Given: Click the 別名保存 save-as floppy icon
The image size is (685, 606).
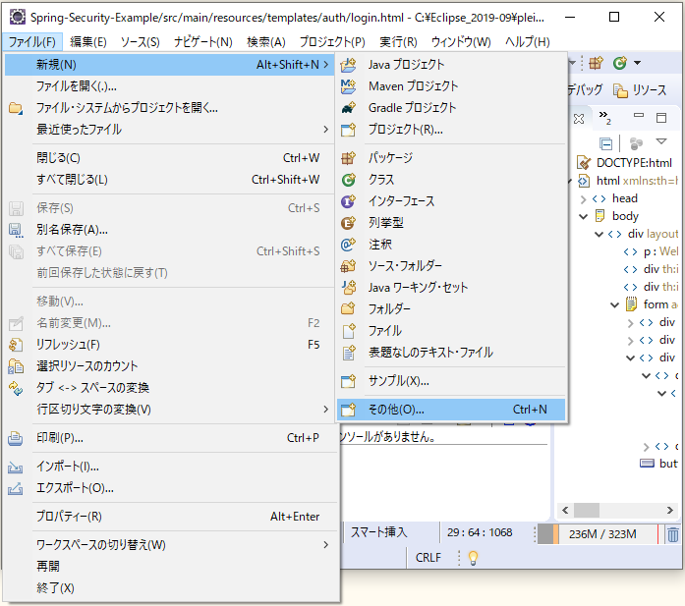Looking at the screenshot, I should pos(16,230).
